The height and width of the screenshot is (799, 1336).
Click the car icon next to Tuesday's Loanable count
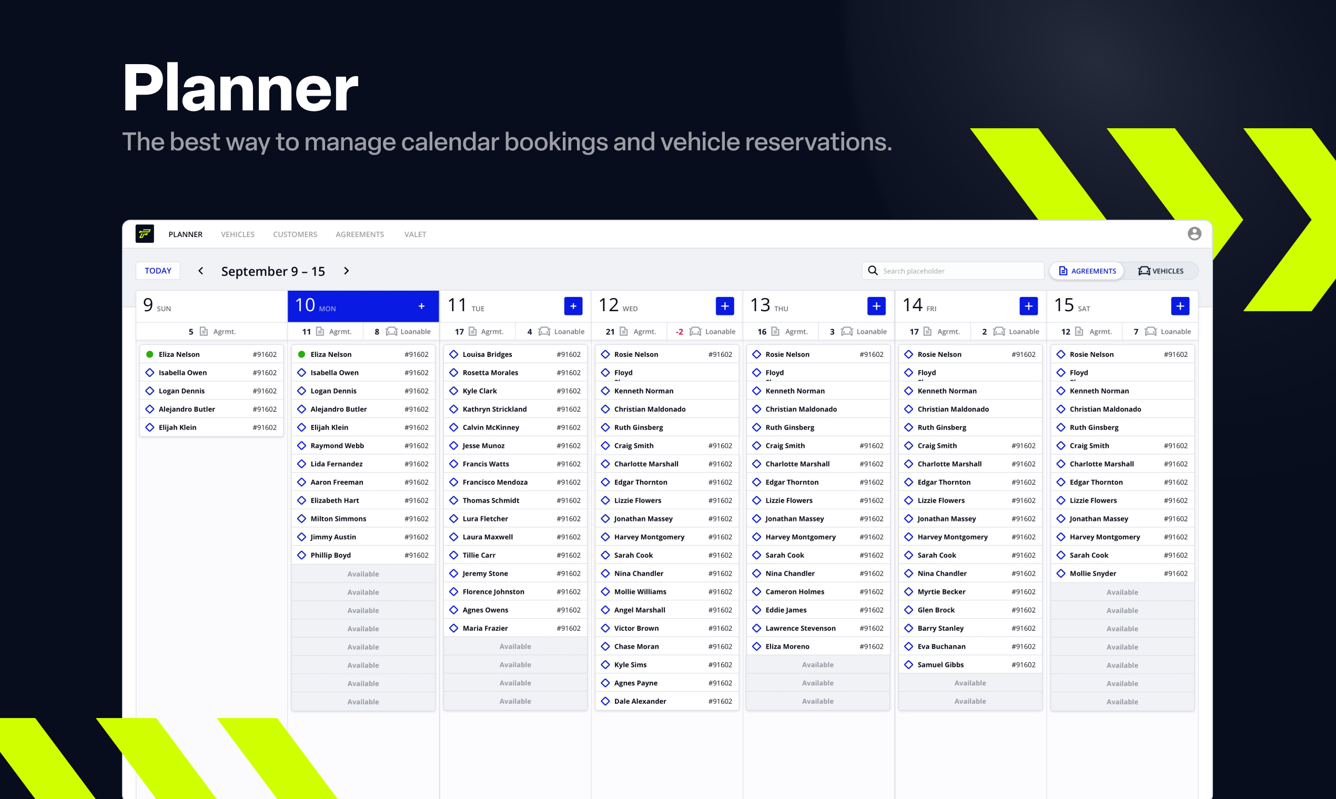click(x=544, y=331)
